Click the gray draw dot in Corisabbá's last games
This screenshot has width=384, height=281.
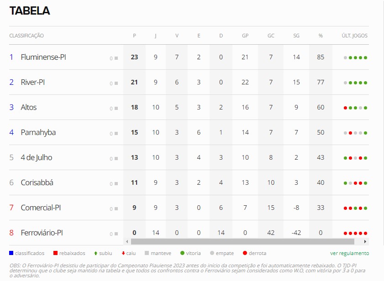tap(350, 183)
